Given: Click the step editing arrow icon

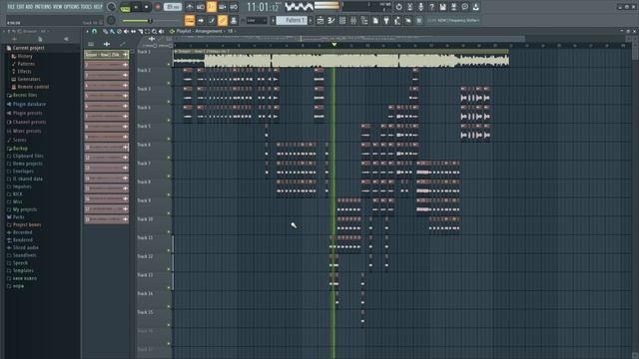Looking at the screenshot, I should (201, 20).
